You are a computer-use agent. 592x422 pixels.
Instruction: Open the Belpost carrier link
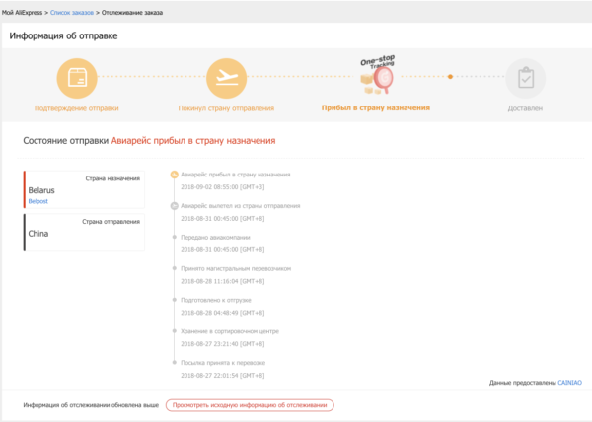pos(38,201)
